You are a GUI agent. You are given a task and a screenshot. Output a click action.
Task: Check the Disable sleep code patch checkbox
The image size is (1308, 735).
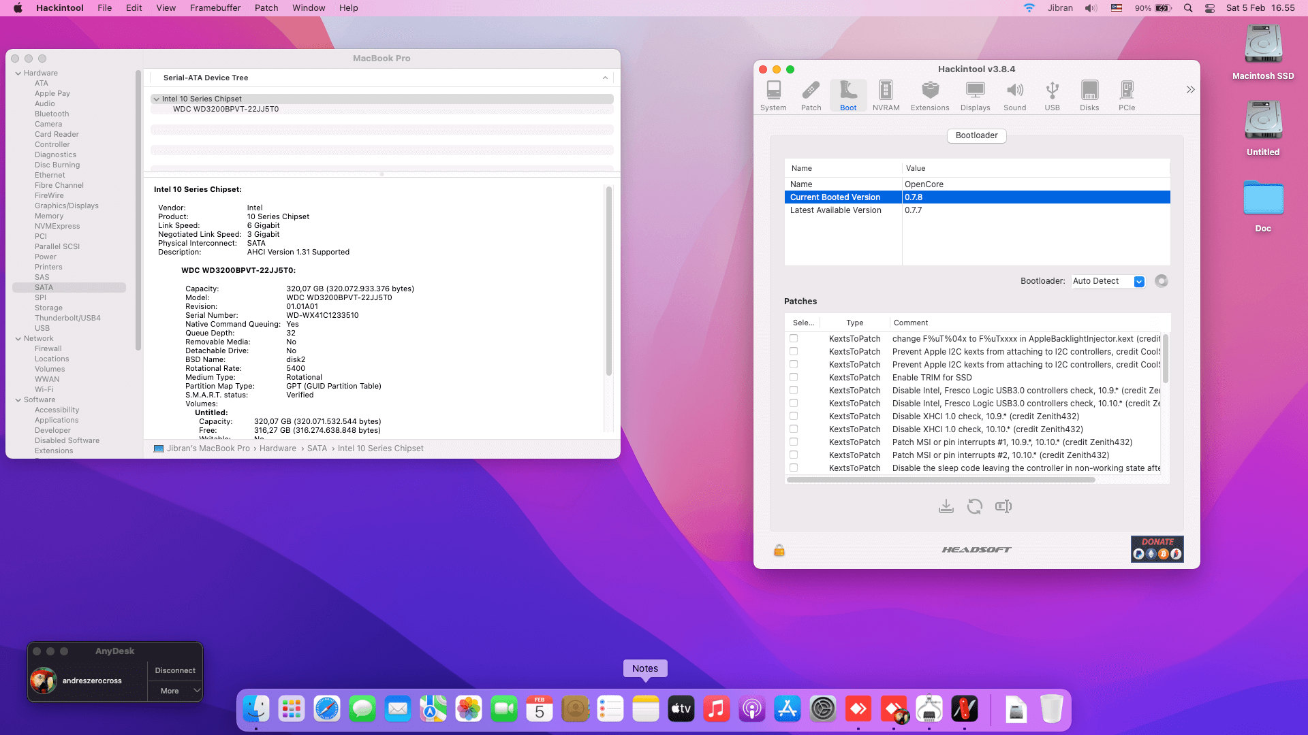click(x=794, y=468)
